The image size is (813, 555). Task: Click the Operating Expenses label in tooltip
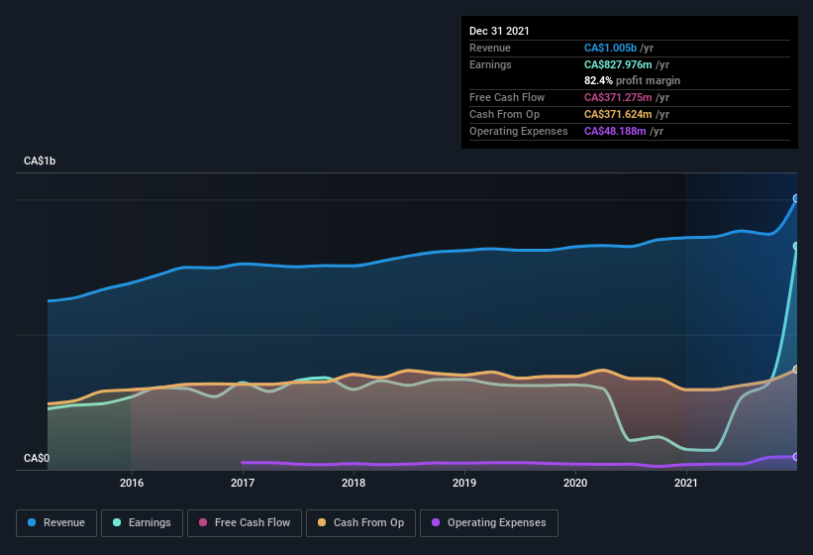click(x=519, y=131)
